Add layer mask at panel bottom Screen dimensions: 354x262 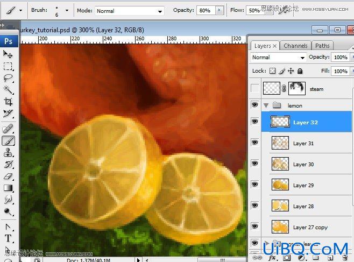[287, 258]
